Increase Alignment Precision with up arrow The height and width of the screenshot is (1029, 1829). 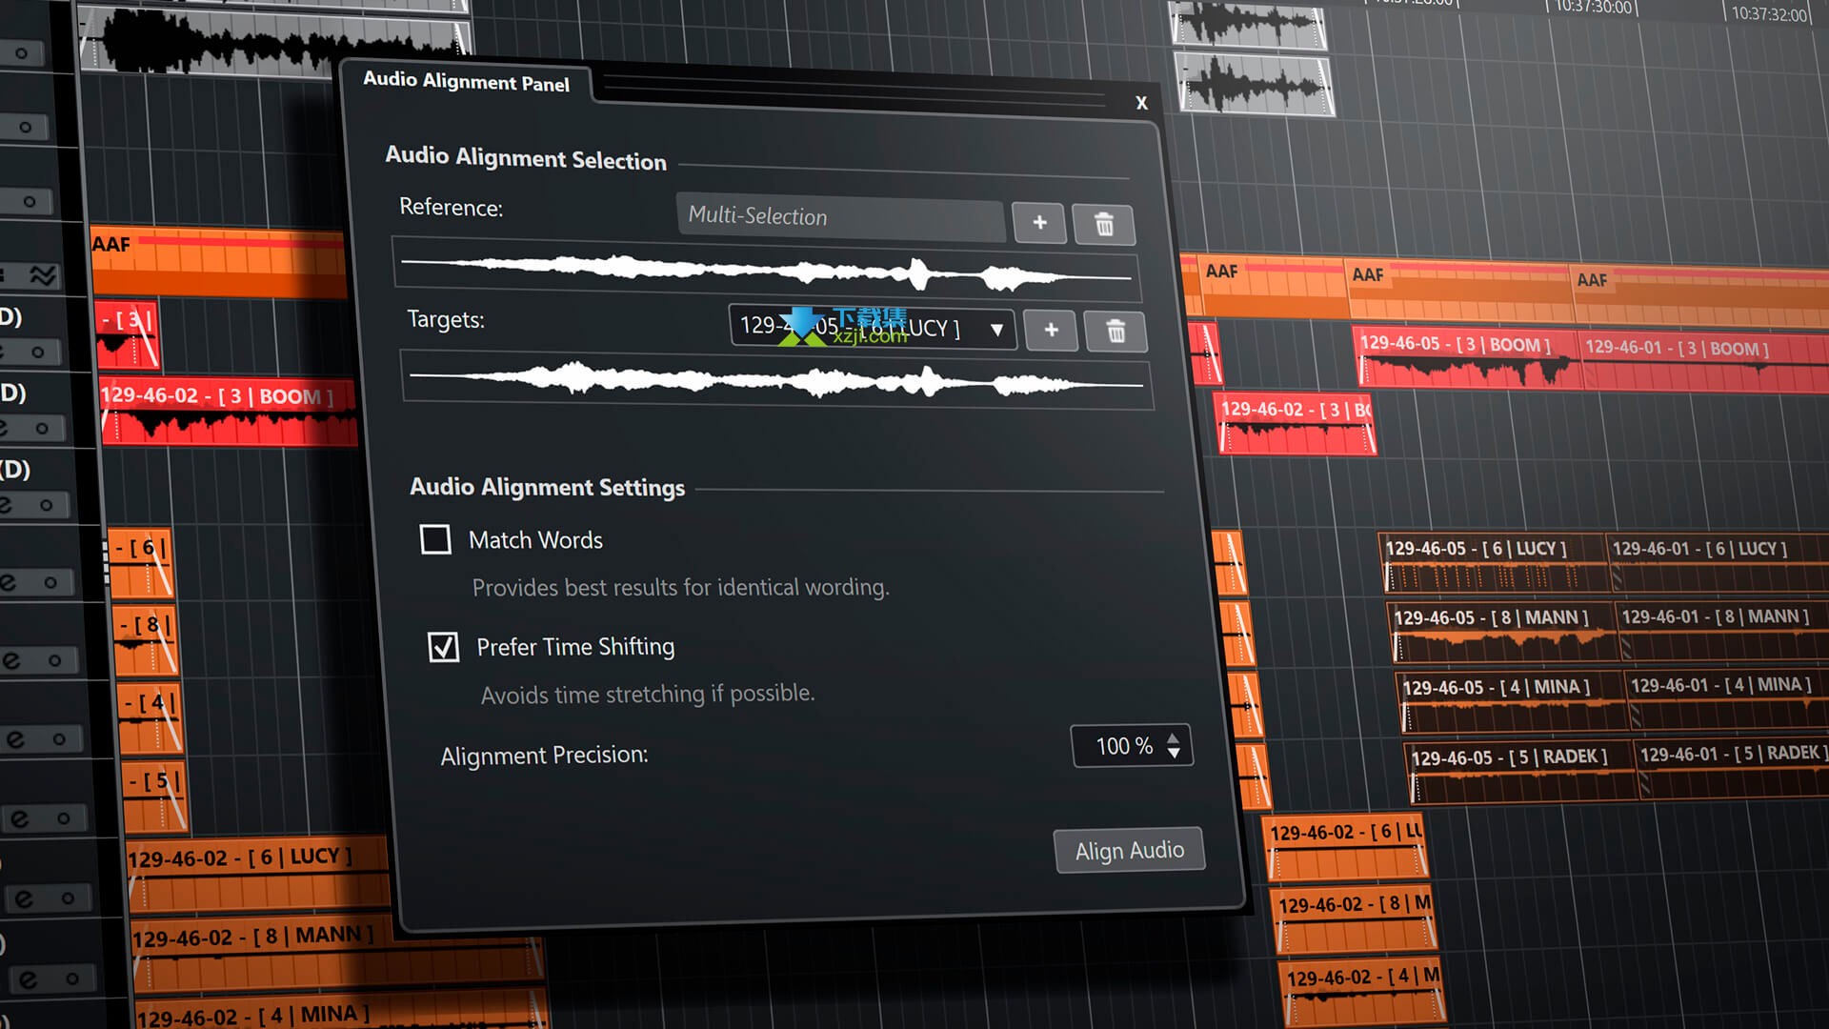click(x=1174, y=736)
